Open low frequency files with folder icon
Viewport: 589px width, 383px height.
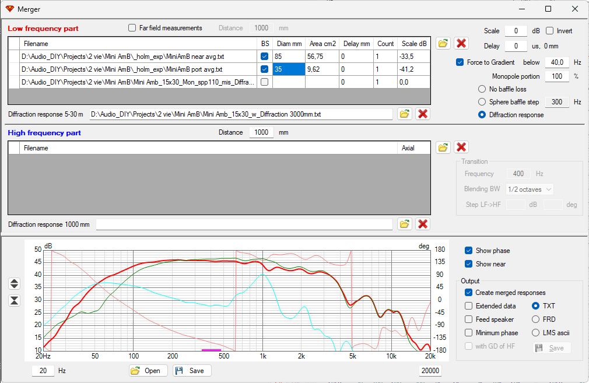pos(443,43)
